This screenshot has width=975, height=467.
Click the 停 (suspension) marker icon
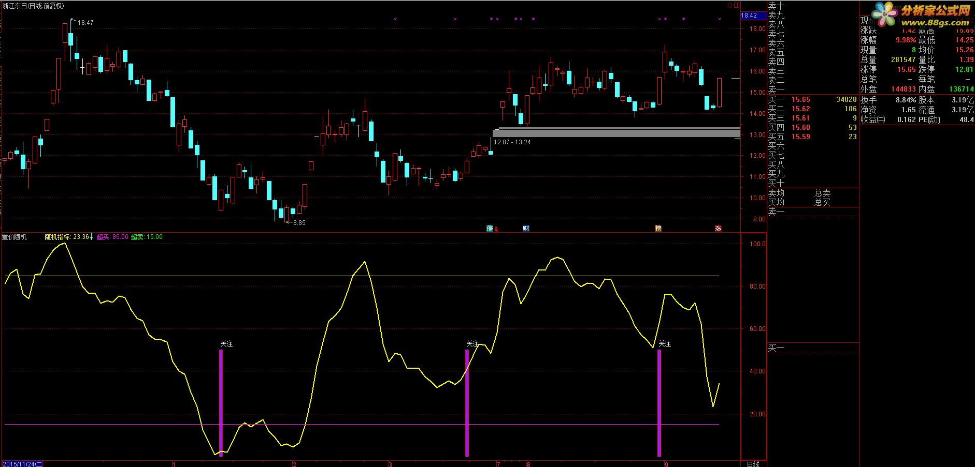click(490, 228)
